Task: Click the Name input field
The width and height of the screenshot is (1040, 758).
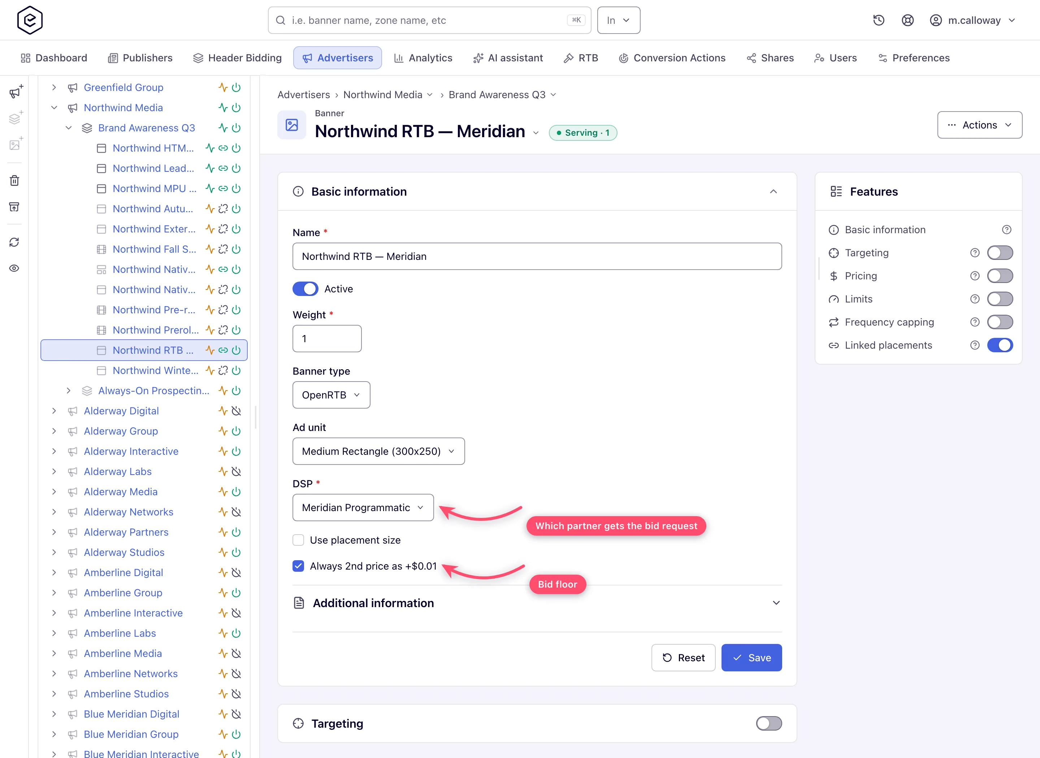Action: pyautogui.click(x=537, y=256)
